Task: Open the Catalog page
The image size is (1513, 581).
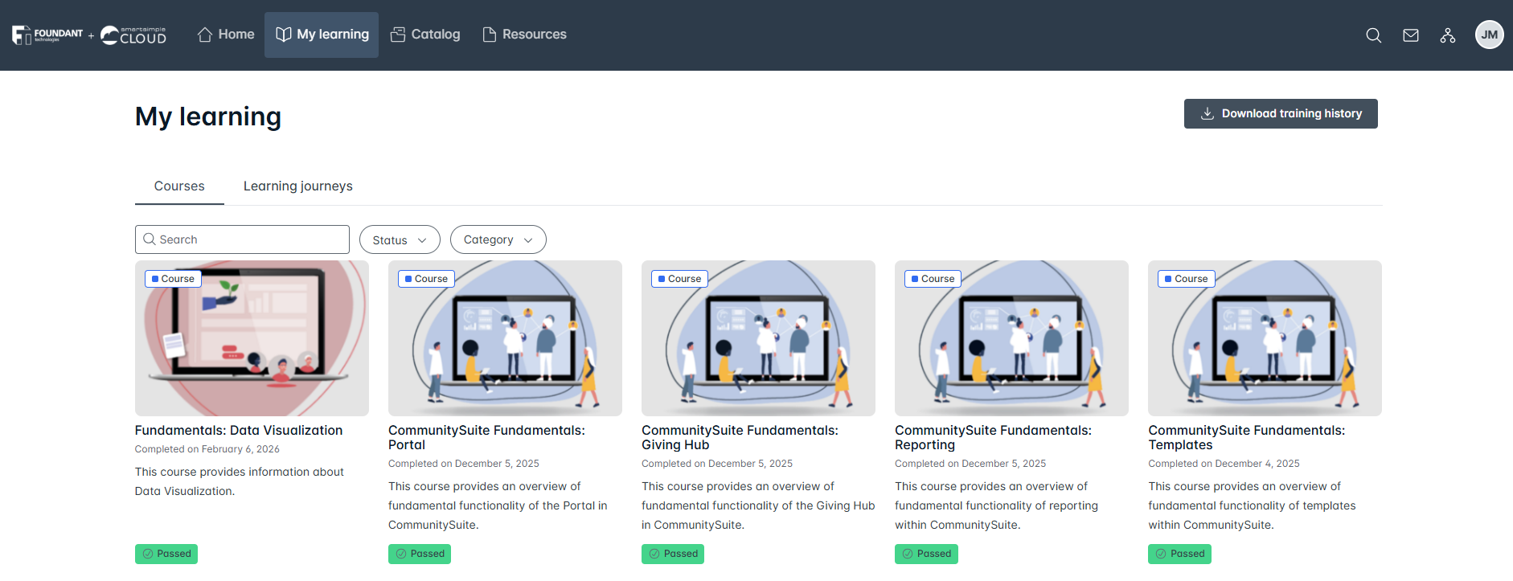Action: (x=425, y=35)
